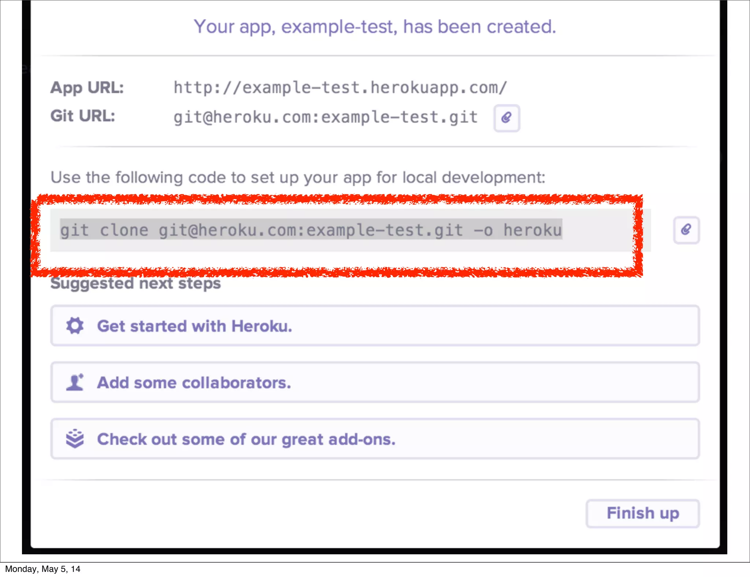Image resolution: width=750 pixels, height=577 pixels.
Task: Open Check out great add-ons link
Action: click(246, 439)
